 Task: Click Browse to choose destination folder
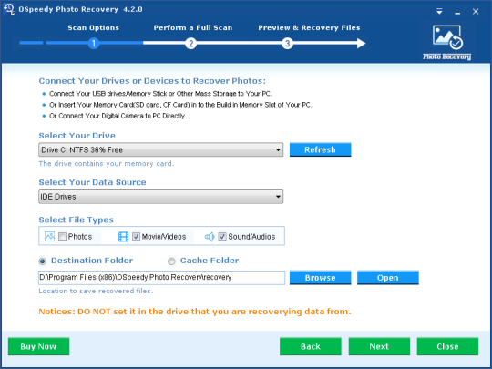point(320,278)
